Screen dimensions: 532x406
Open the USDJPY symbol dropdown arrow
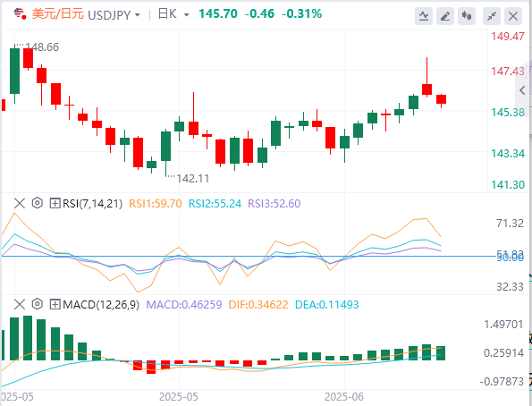click(138, 15)
